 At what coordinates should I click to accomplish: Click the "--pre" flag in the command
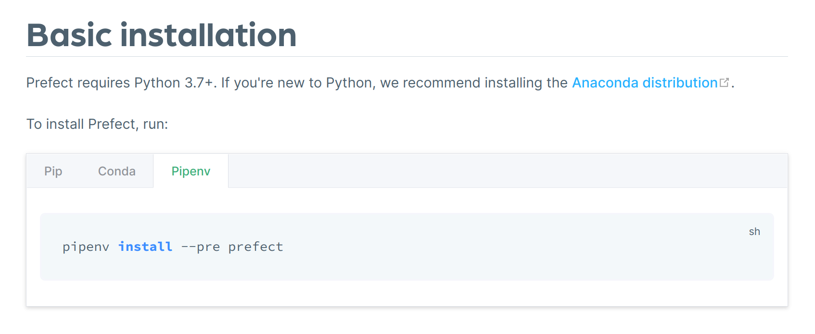201,247
